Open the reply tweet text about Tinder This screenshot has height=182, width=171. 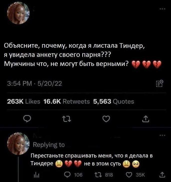click(92, 160)
